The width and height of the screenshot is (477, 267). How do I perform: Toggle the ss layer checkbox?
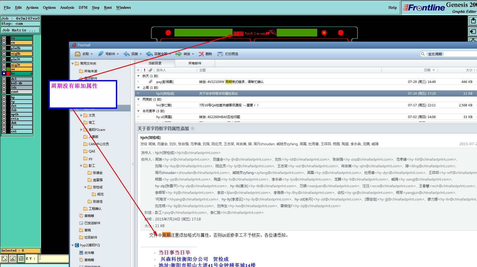4,69
